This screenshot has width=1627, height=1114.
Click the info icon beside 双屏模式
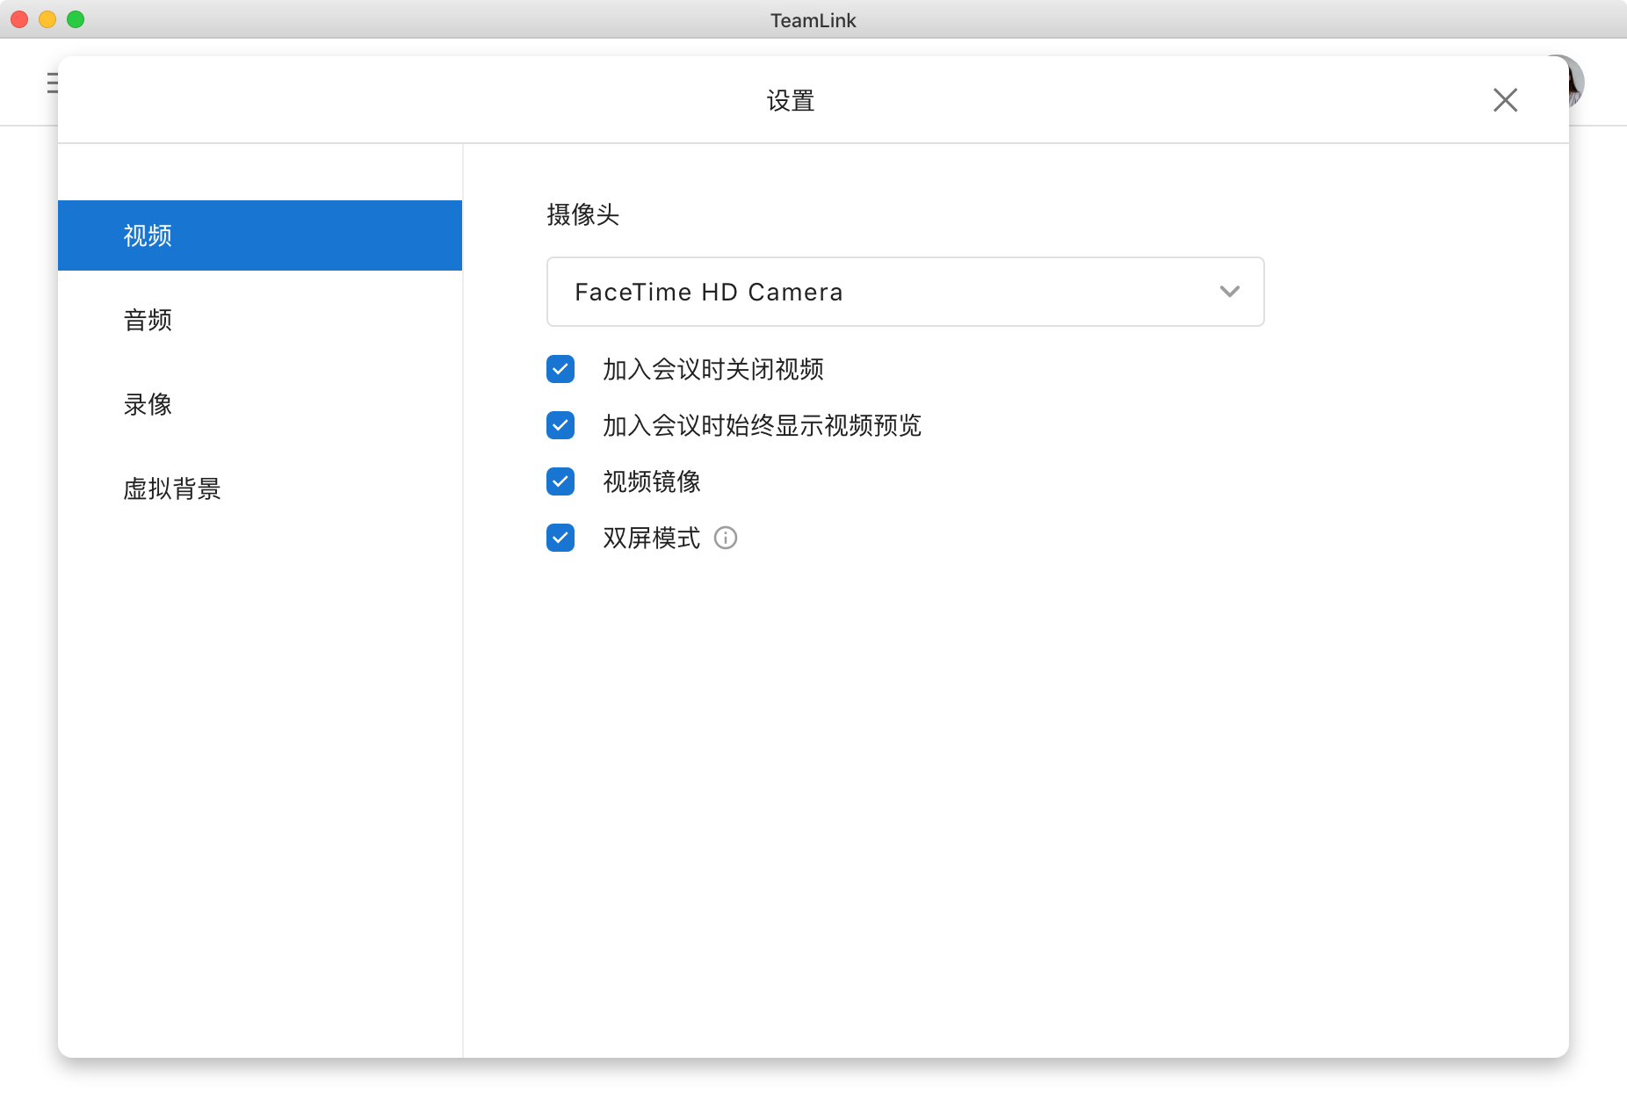726,538
